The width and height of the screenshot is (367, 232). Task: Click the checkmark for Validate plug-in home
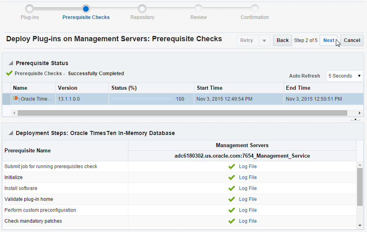tap(232, 199)
